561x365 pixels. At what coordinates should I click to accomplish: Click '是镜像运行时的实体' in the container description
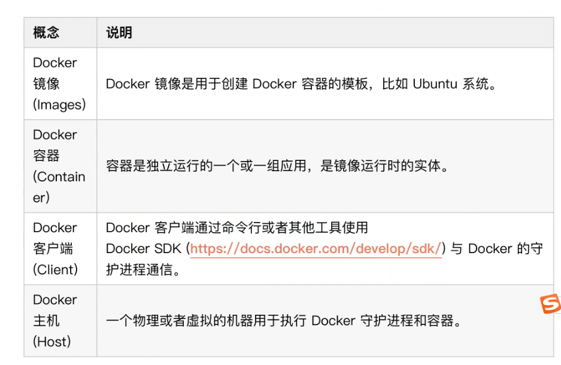point(380,166)
